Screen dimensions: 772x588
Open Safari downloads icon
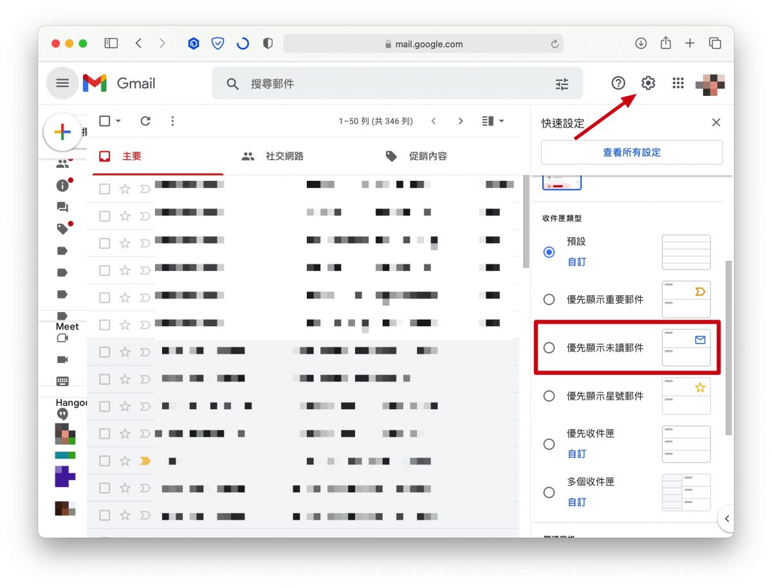pos(641,43)
